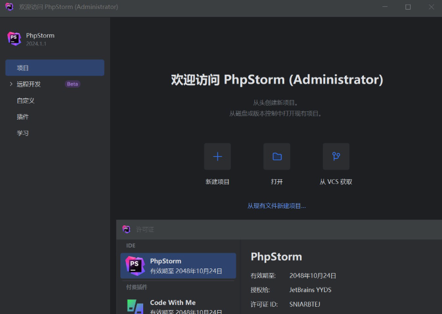Maximize the PhpStorm welcome window

click(x=408, y=7)
